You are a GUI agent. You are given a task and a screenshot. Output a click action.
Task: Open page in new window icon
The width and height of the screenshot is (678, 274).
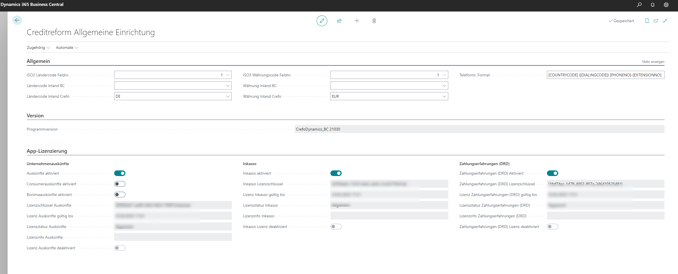[656, 21]
